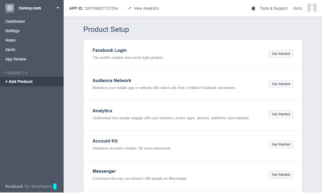Get Started with Messenger

(281, 175)
